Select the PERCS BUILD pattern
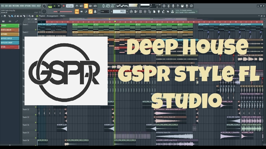This screenshot has height=149, width=266. (x=10, y=38)
